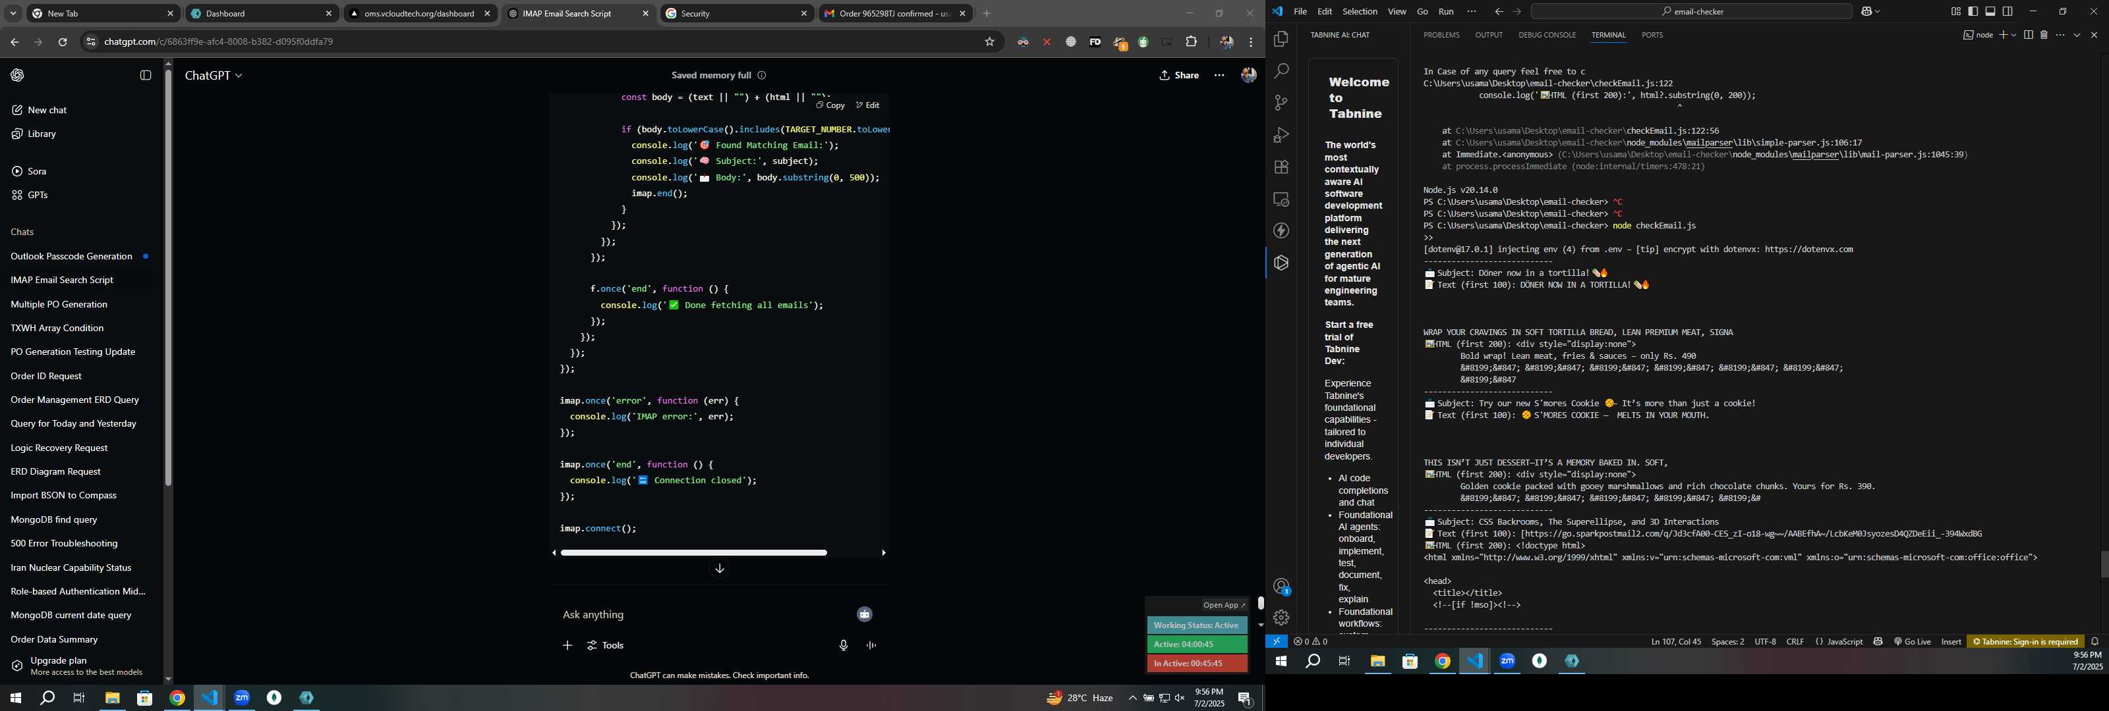The height and width of the screenshot is (711, 2109).
Task: Click Go Live in VS Code status bar
Action: [1912, 641]
